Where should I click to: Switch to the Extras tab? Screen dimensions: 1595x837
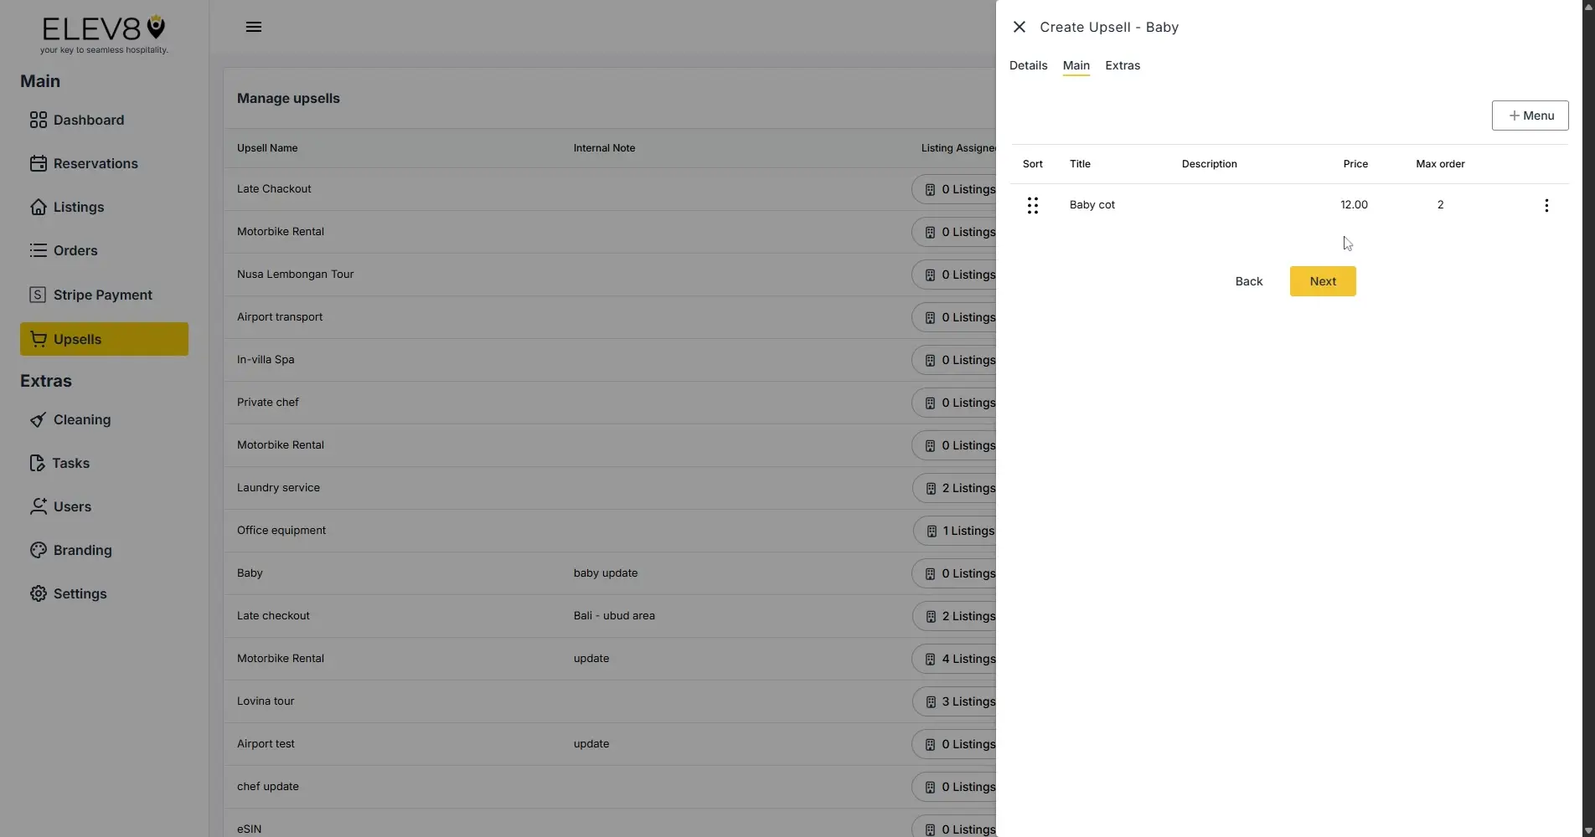click(1122, 65)
